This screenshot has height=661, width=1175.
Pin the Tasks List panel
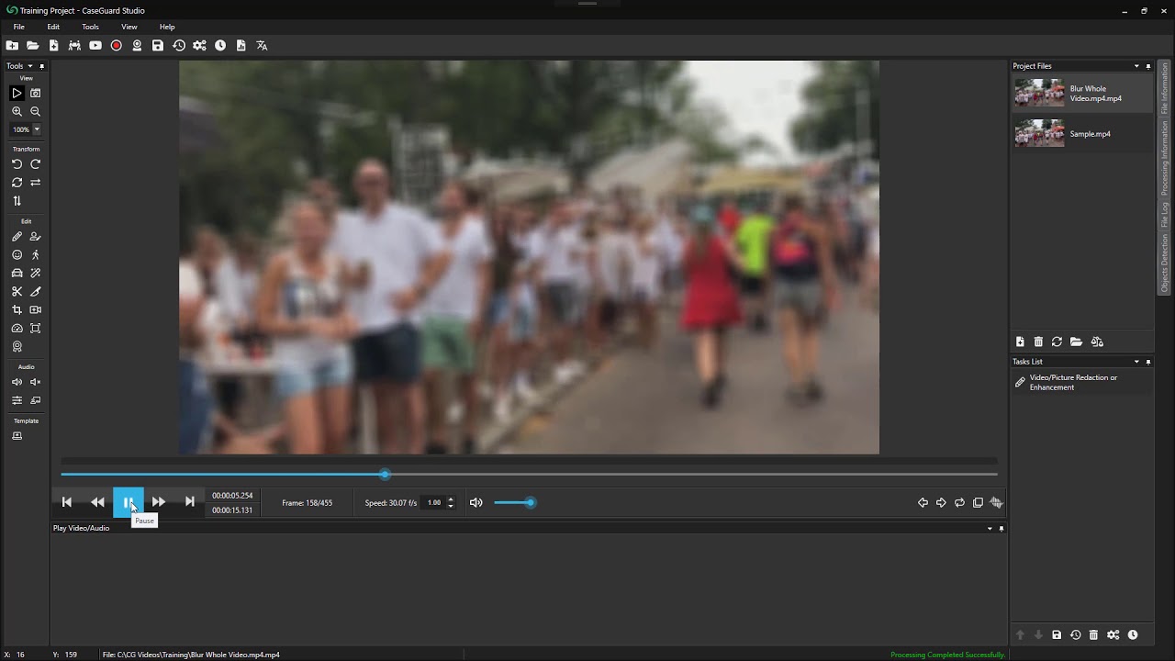coord(1148,362)
